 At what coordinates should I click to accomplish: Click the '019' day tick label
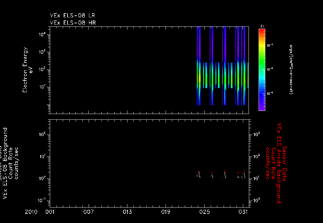pyautogui.click(x=166, y=212)
